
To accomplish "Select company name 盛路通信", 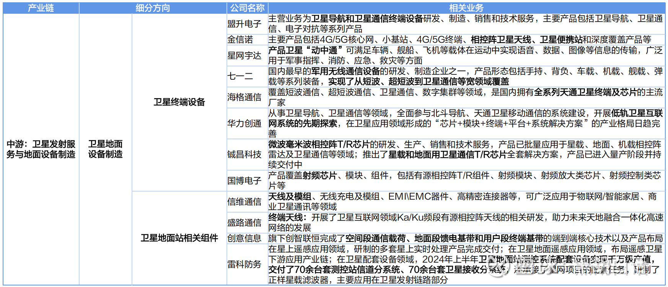I will tap(244, 223).
